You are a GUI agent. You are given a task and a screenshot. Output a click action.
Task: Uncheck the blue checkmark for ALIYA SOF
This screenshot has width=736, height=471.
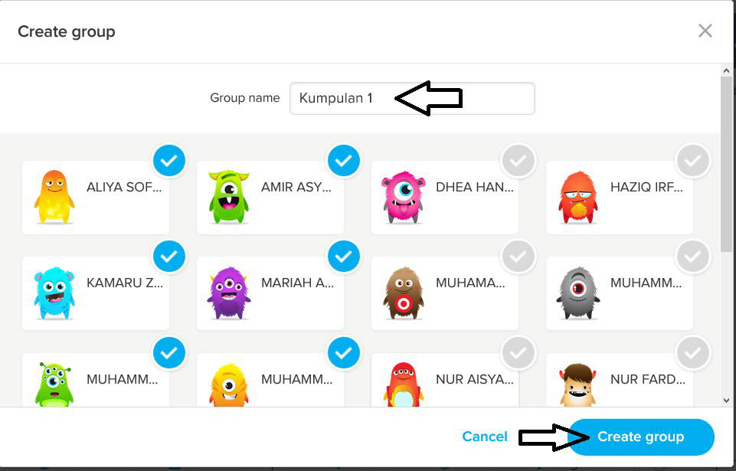click(x=169, y=161)
